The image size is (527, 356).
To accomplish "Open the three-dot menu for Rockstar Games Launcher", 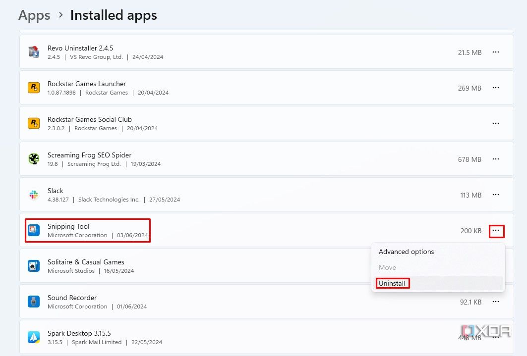I will coord(495,88).
